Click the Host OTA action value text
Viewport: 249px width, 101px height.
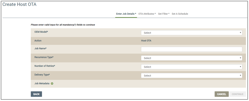(146, 41)
